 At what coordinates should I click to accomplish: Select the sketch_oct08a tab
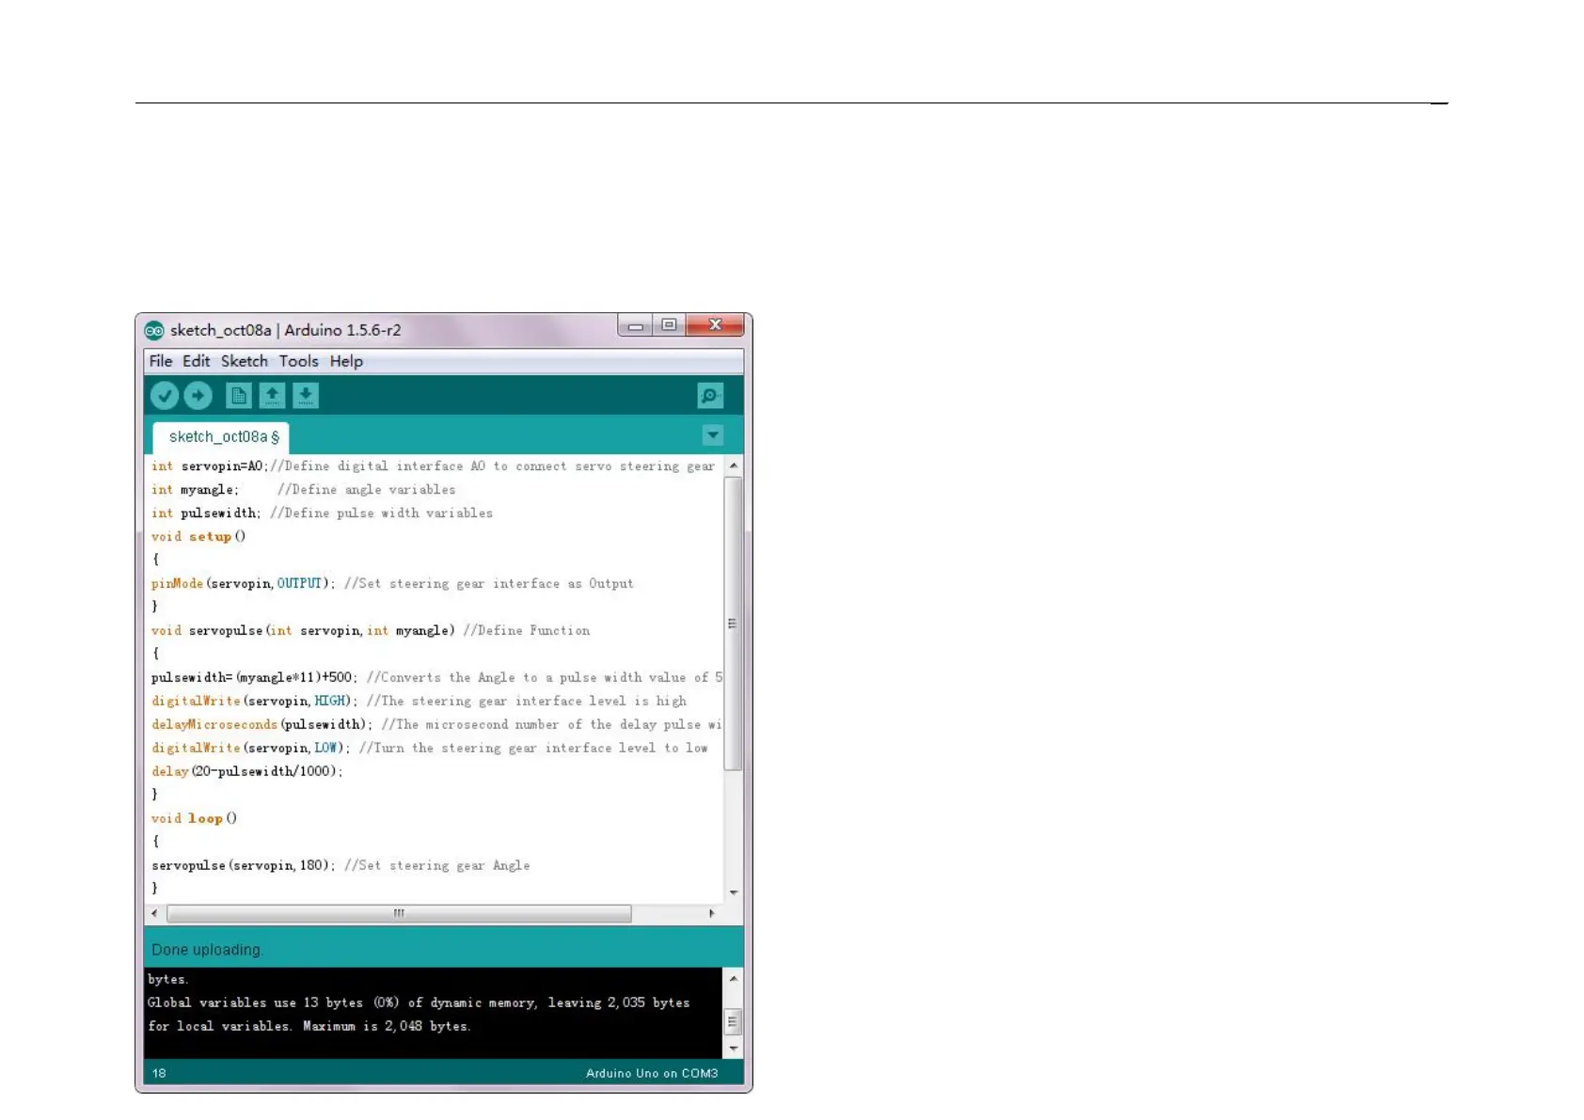coord(222,437)
